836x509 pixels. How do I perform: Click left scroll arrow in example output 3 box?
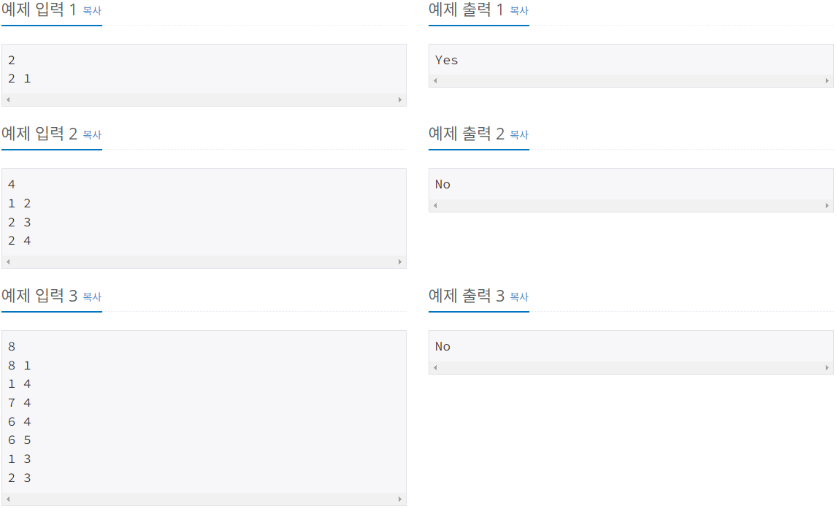point(436,368)
